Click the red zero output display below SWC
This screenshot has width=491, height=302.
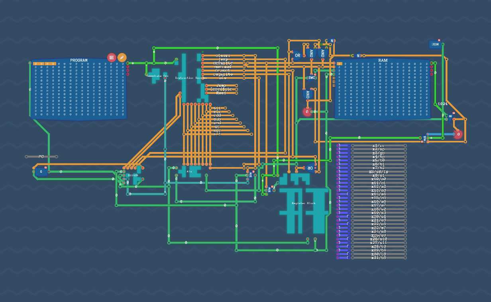306,112
